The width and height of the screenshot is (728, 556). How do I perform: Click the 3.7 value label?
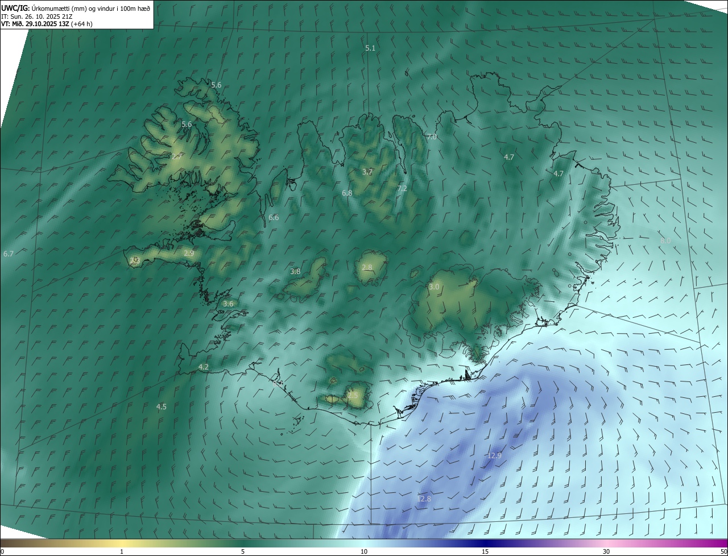click(x=367, y=172)
